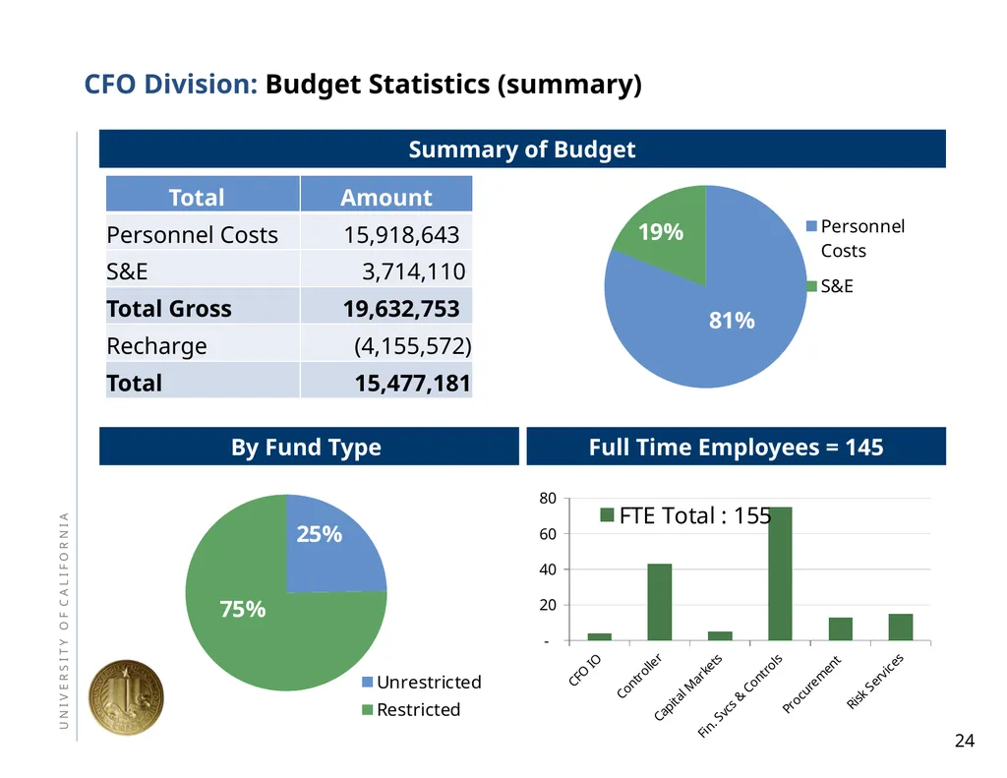The image size is (1007, 778).
Task: Click the blue Personnel Costs legend swatch
Action: [x=811, y=226]
